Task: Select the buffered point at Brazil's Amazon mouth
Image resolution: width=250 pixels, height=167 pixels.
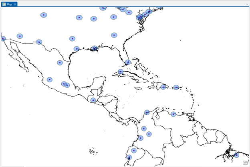Action: click(x=236, y=155)
